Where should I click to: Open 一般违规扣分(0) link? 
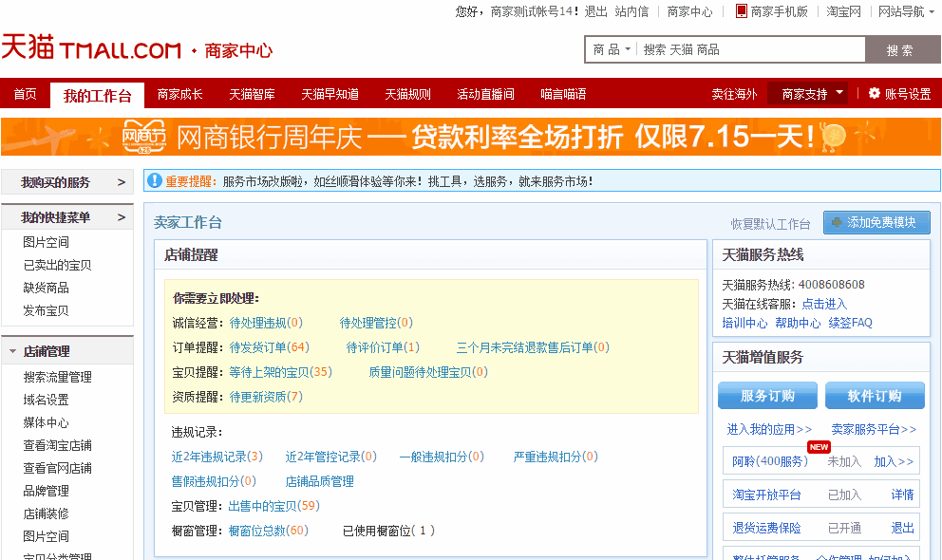click(442, 457)
